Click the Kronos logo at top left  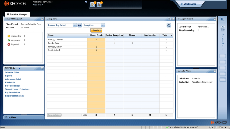coord(15,3)
